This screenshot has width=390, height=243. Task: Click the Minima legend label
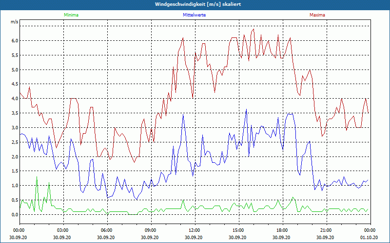[71, 15]
